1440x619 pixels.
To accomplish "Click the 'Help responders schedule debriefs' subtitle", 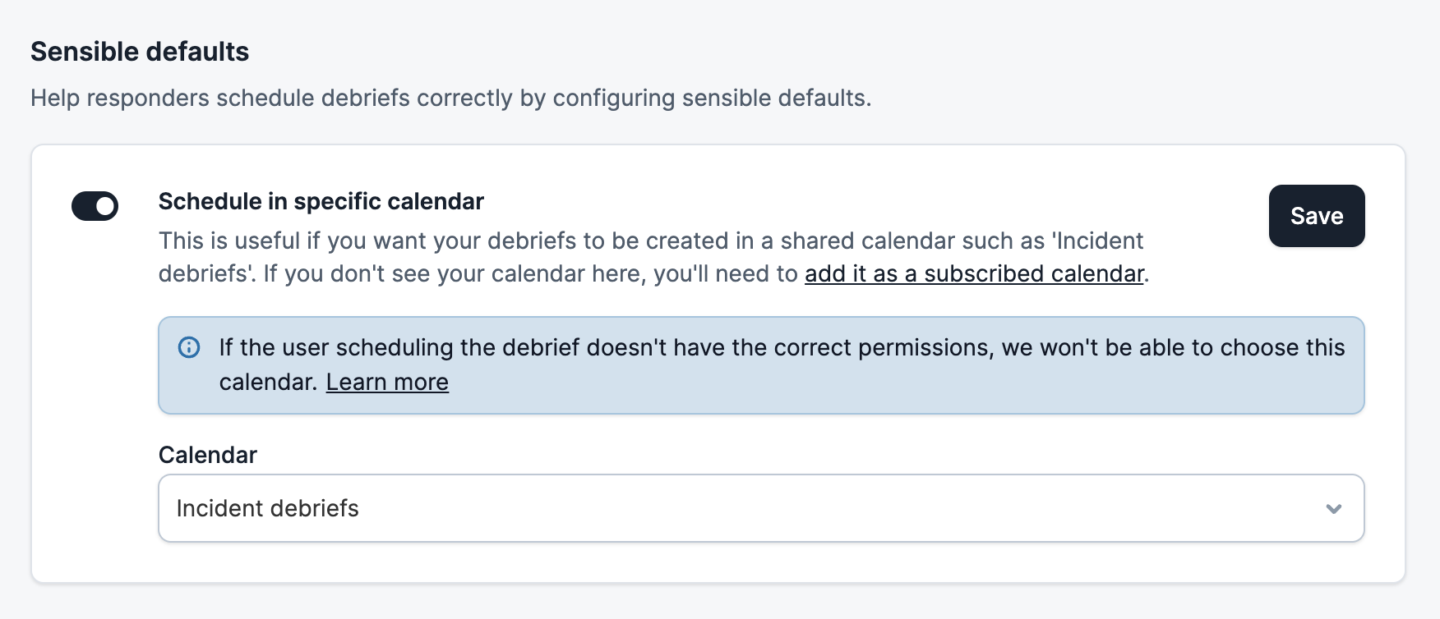I will 247,98.
